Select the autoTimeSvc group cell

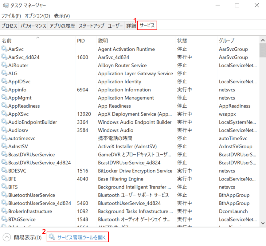pos(233,138)
